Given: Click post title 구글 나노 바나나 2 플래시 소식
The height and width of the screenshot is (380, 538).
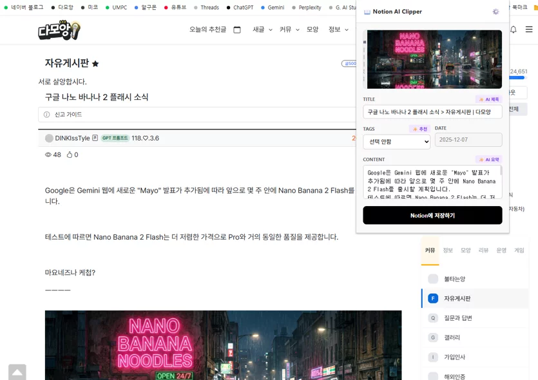Looking at the screenshot, I should coord(97,97).
